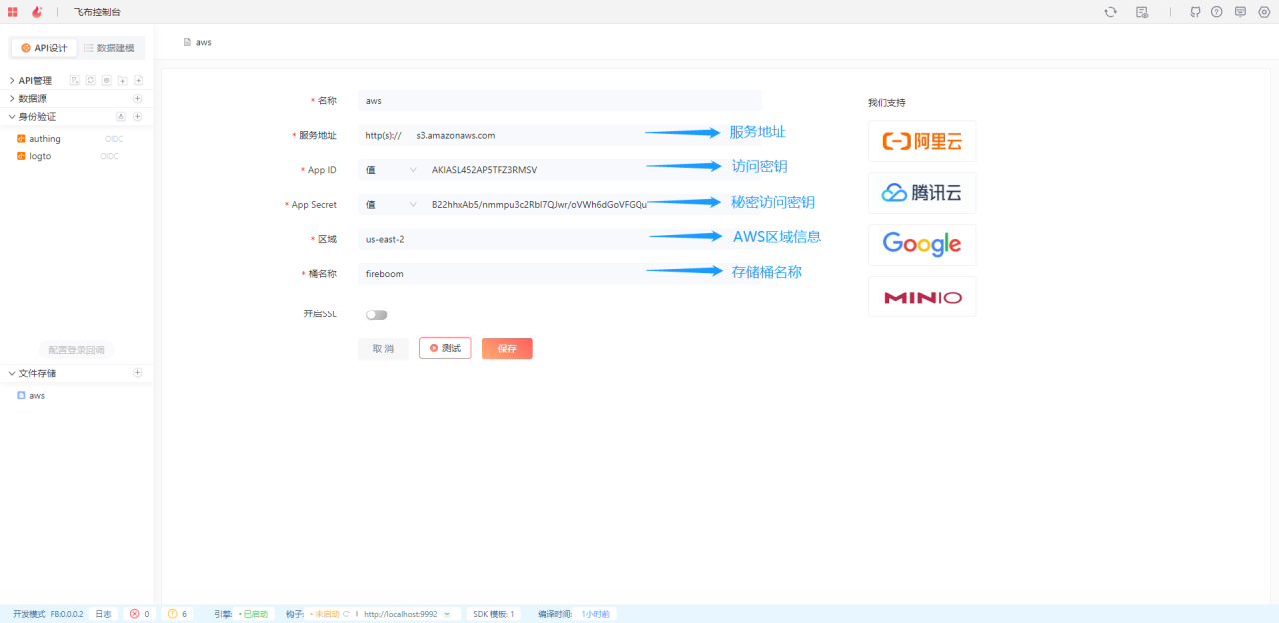Viewport: 1279px width, 623px height.
Task: Toggle the 开启SSL switch
Action: [376, 314]
